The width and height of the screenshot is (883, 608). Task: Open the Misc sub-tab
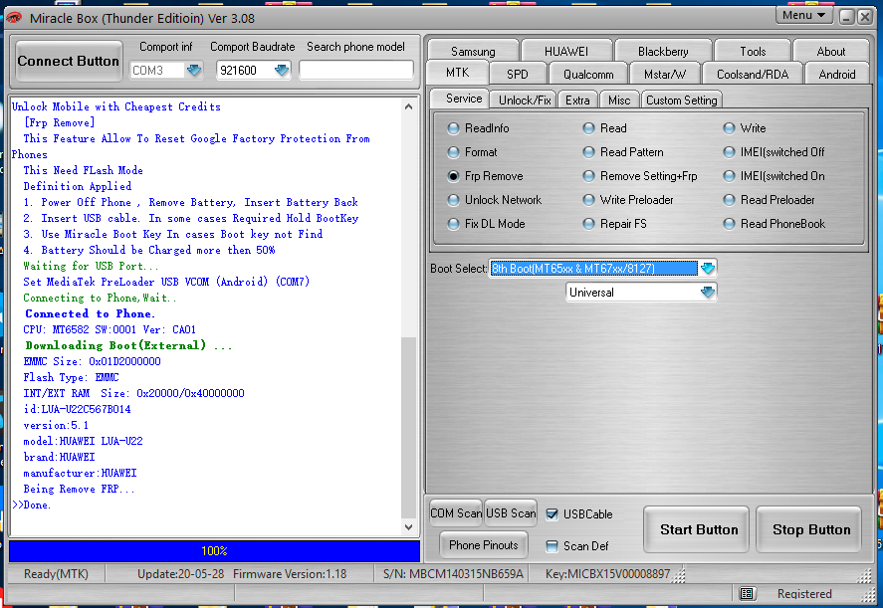(x=619, y=101)
